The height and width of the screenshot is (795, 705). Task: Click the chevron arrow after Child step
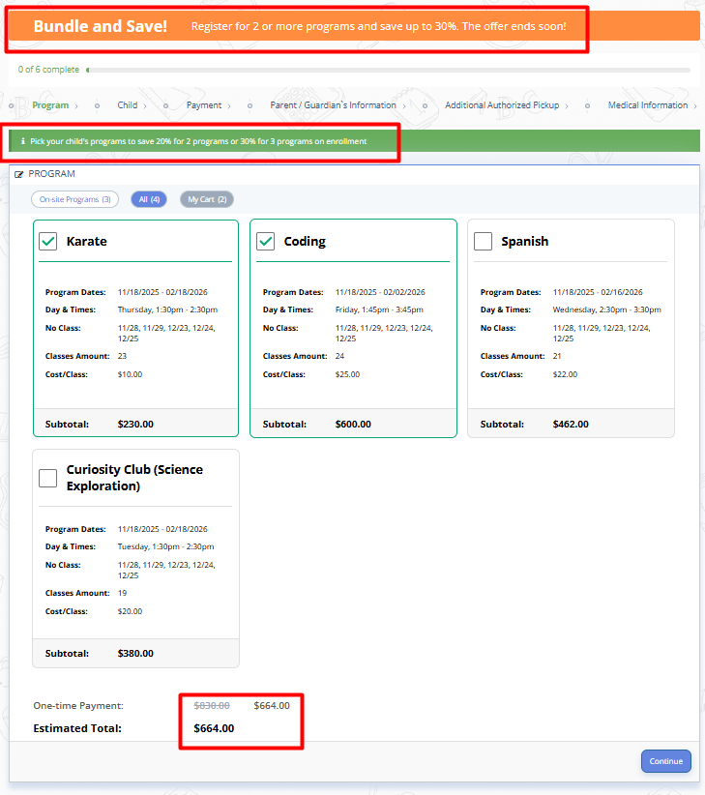click(x=145, y=105)
